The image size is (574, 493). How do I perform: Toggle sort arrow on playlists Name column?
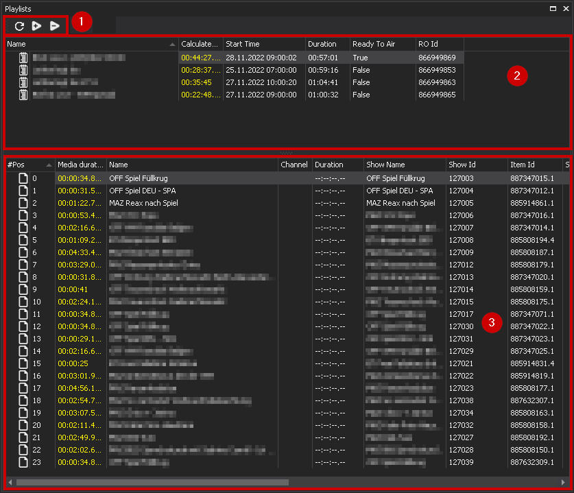tap(171, 44)
